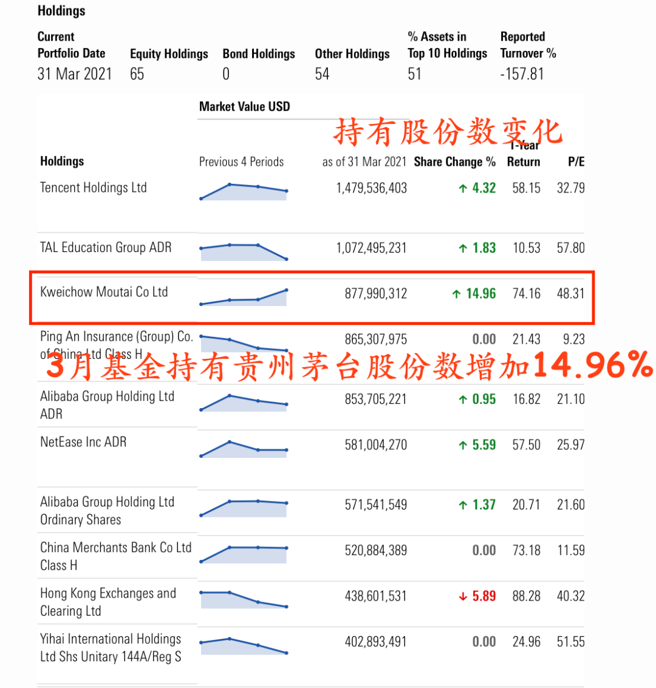Screen dimensions: 656x688
Task: Click Tencent 1-year return 58.15
Action: [526, 188]
